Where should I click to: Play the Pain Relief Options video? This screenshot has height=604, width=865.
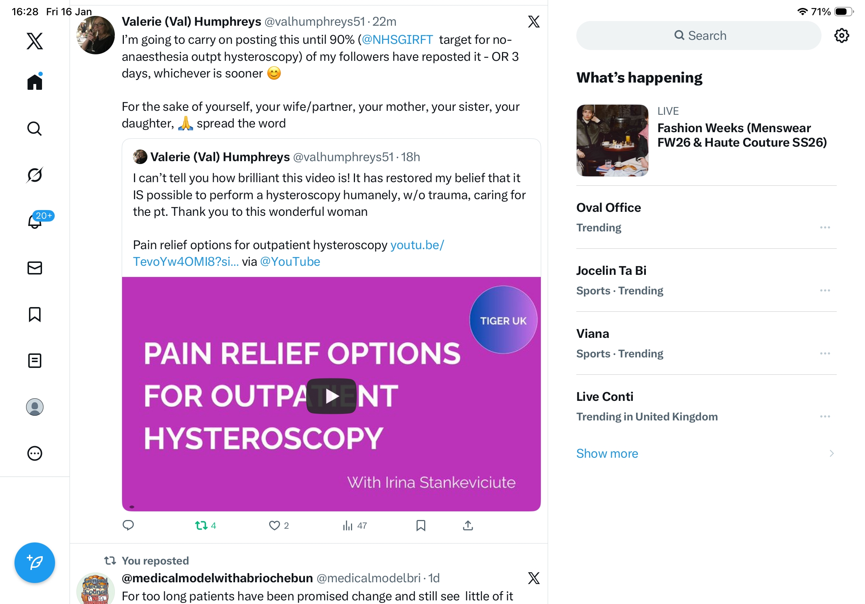[x=331, y=396]
